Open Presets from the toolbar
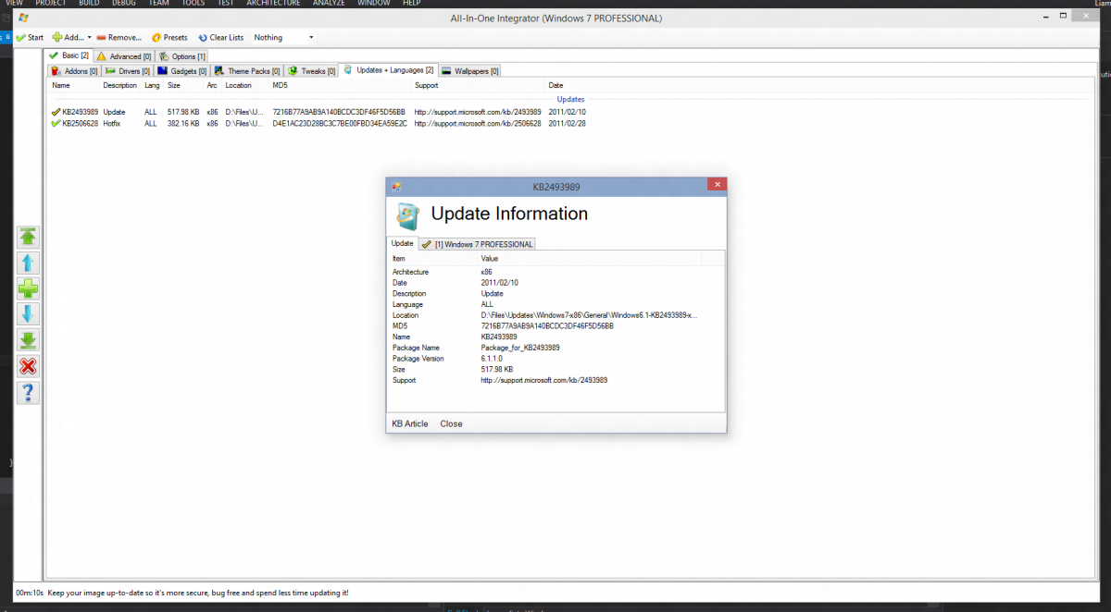Image resolution: width=1111 pixels, height=612 pixels. 169,38
